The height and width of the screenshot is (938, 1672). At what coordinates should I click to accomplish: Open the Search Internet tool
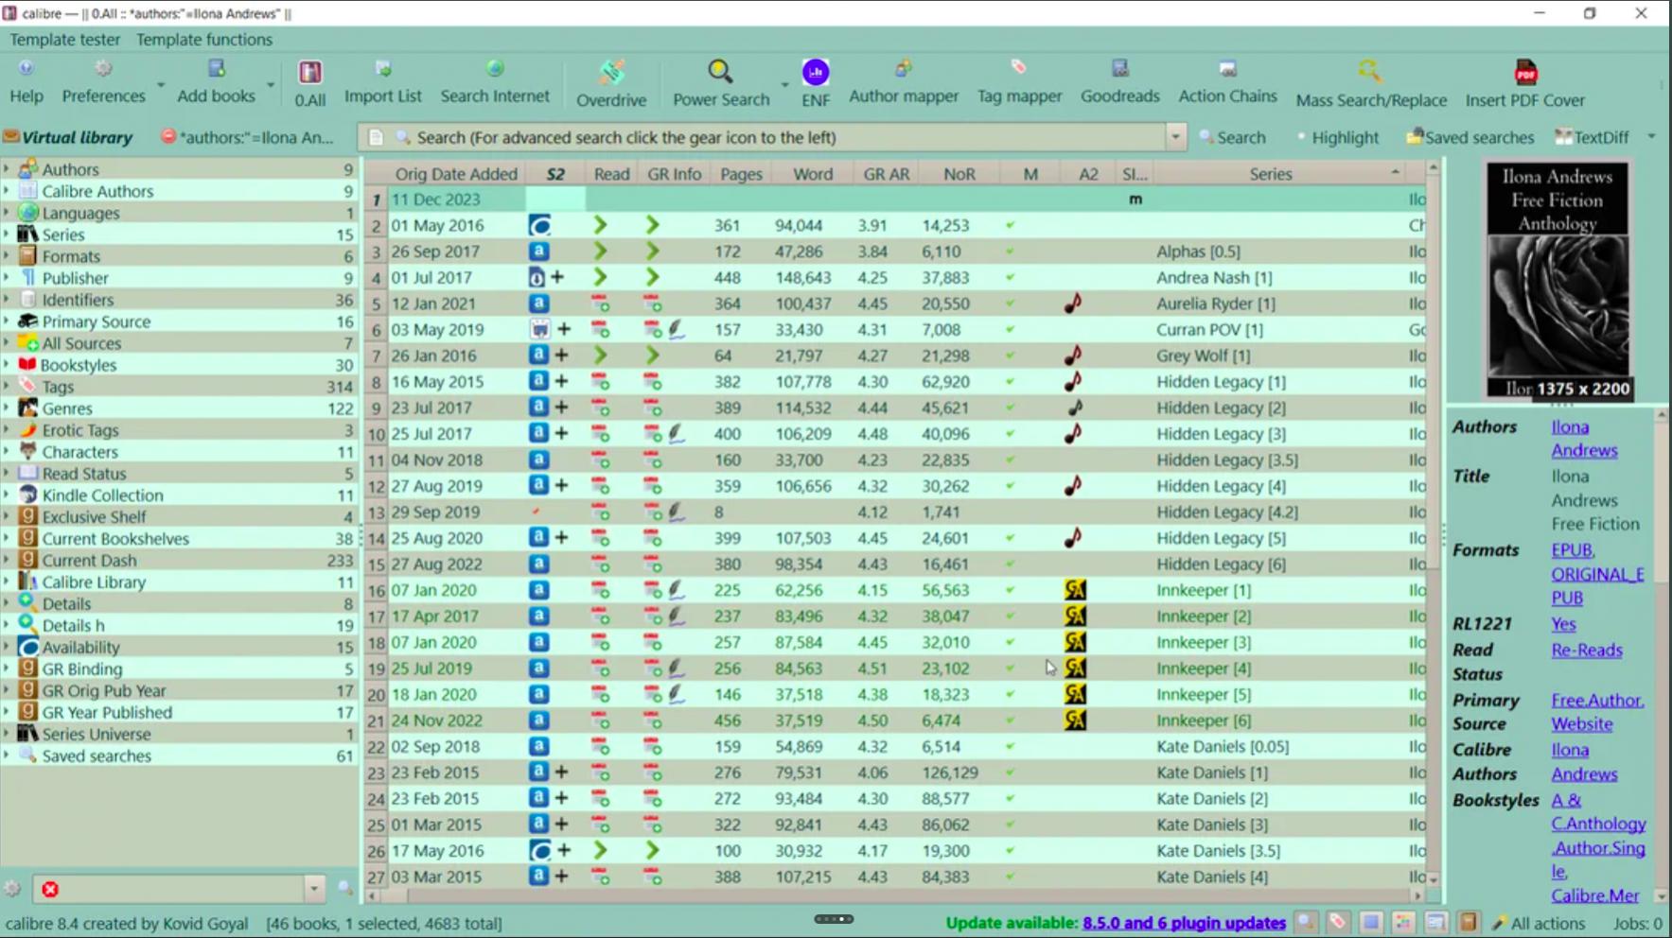[x=495, y=81]
